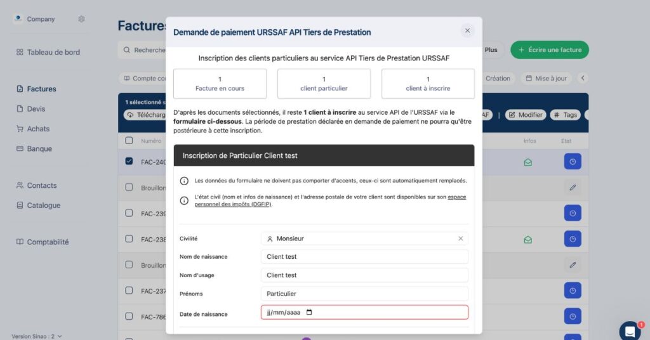
Task: Check the FAC-239 invoice row checkbox
Action: 129,213
